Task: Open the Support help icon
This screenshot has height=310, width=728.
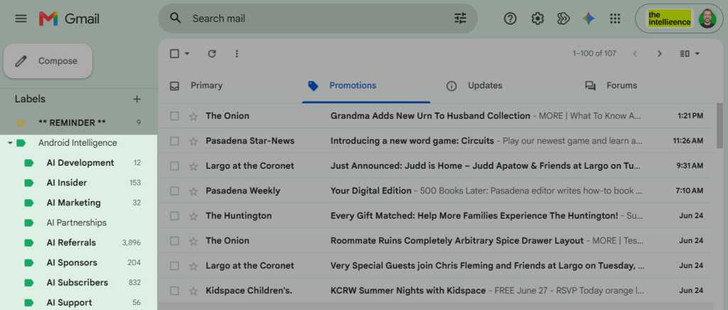Action: coord(510,18)
